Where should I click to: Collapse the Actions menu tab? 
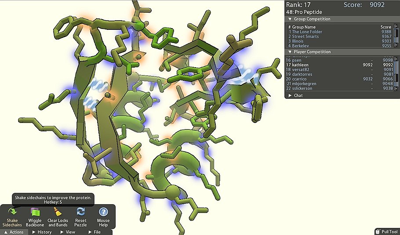14,232
